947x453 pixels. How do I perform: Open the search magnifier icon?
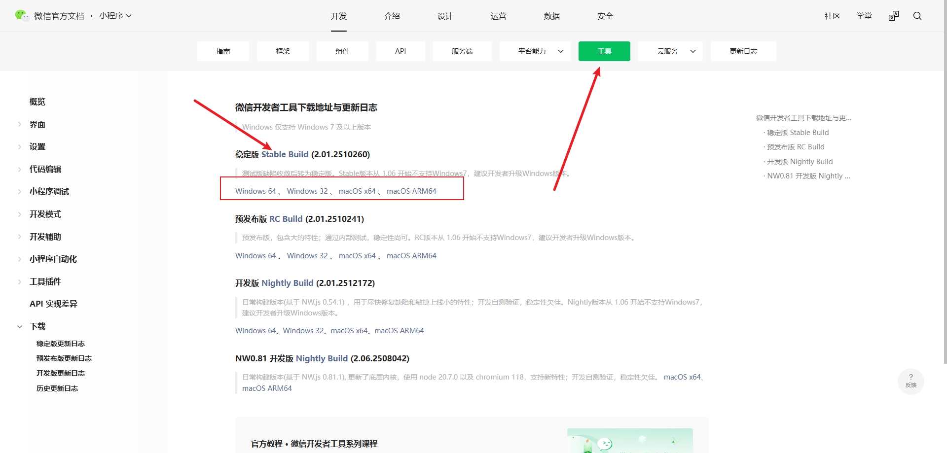pyautogui.click(x=917, y=16)
